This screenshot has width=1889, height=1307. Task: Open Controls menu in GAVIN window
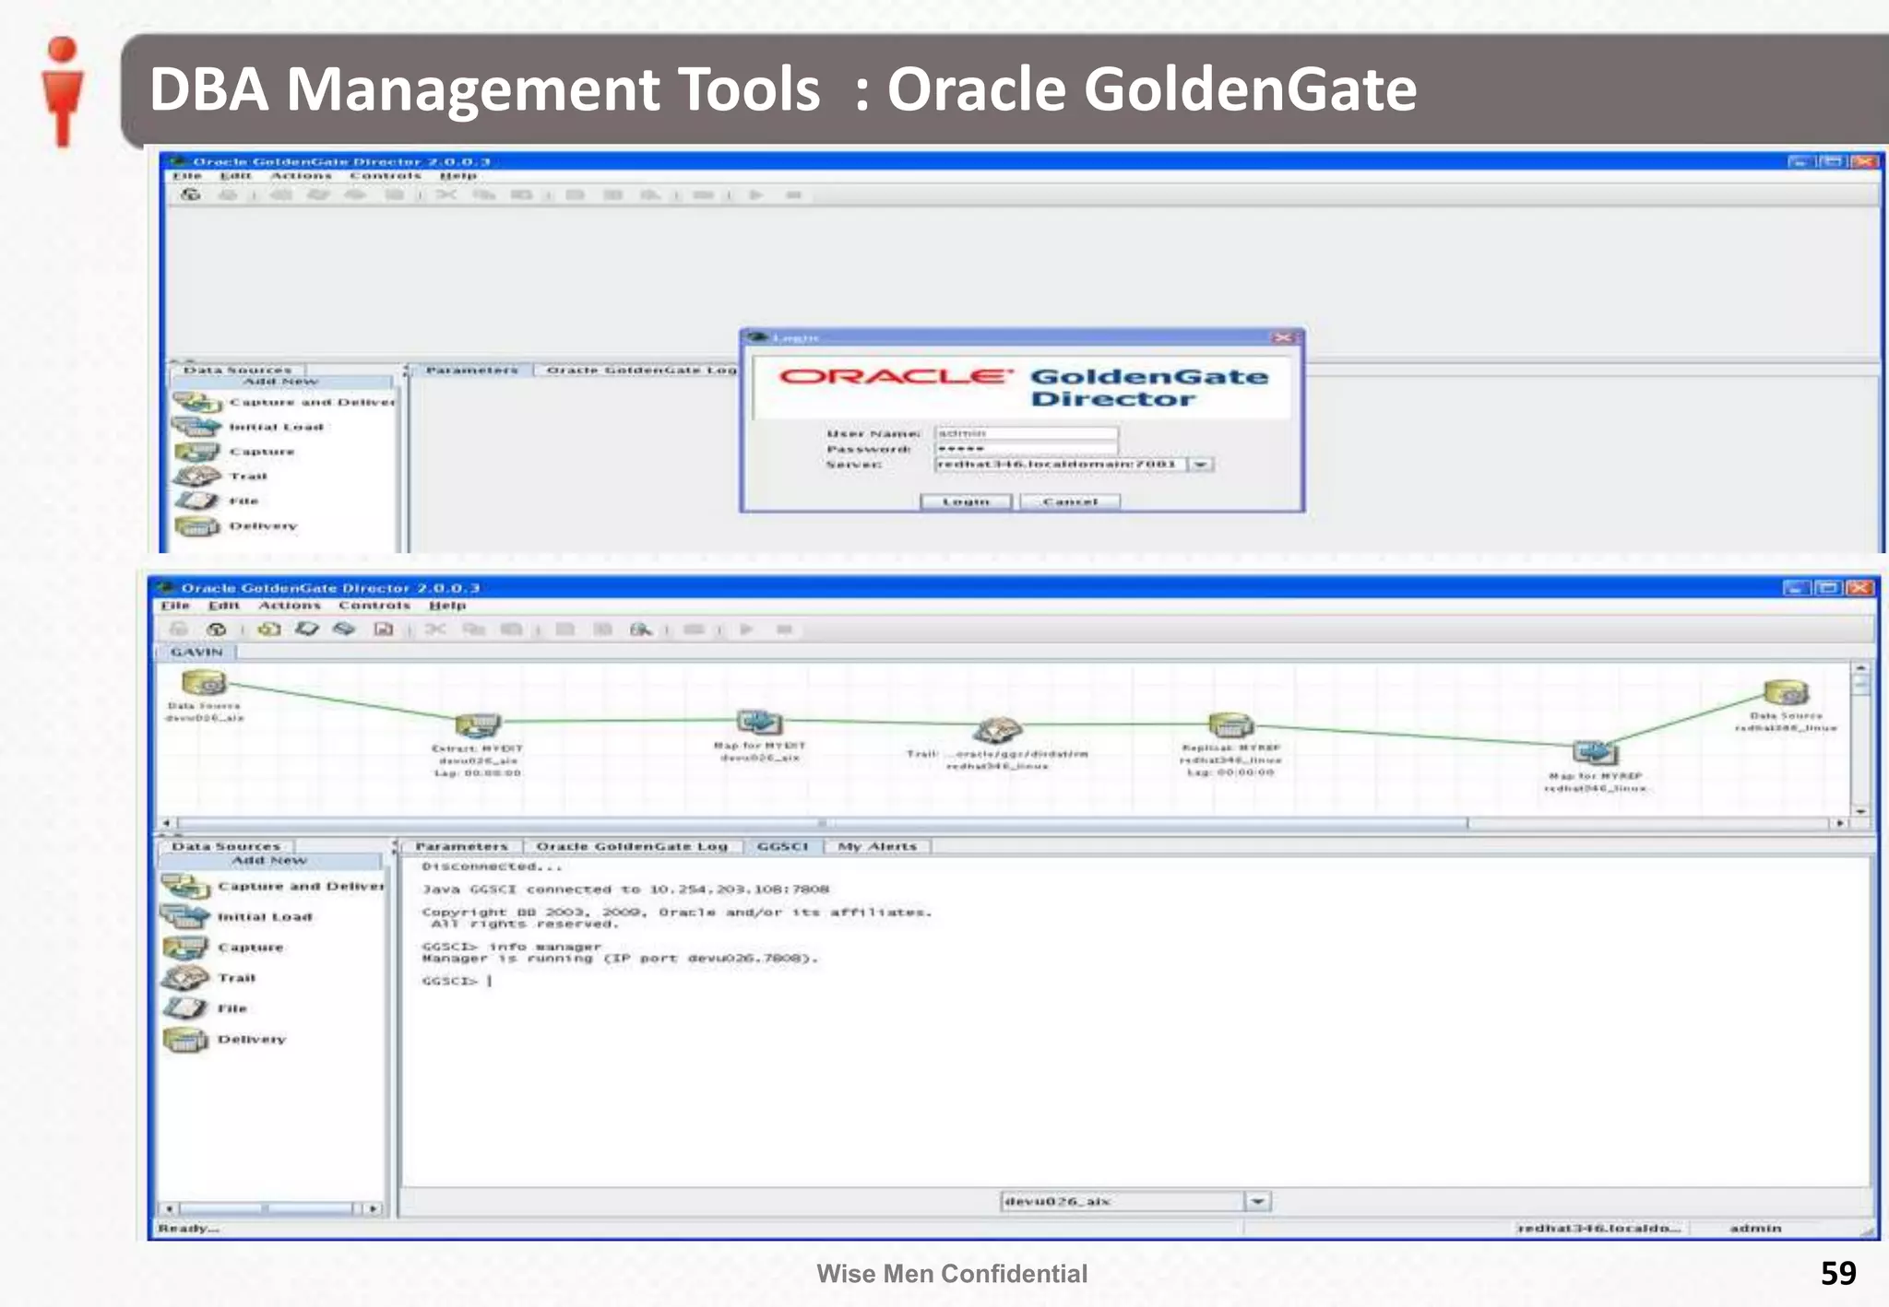(374, 606)
